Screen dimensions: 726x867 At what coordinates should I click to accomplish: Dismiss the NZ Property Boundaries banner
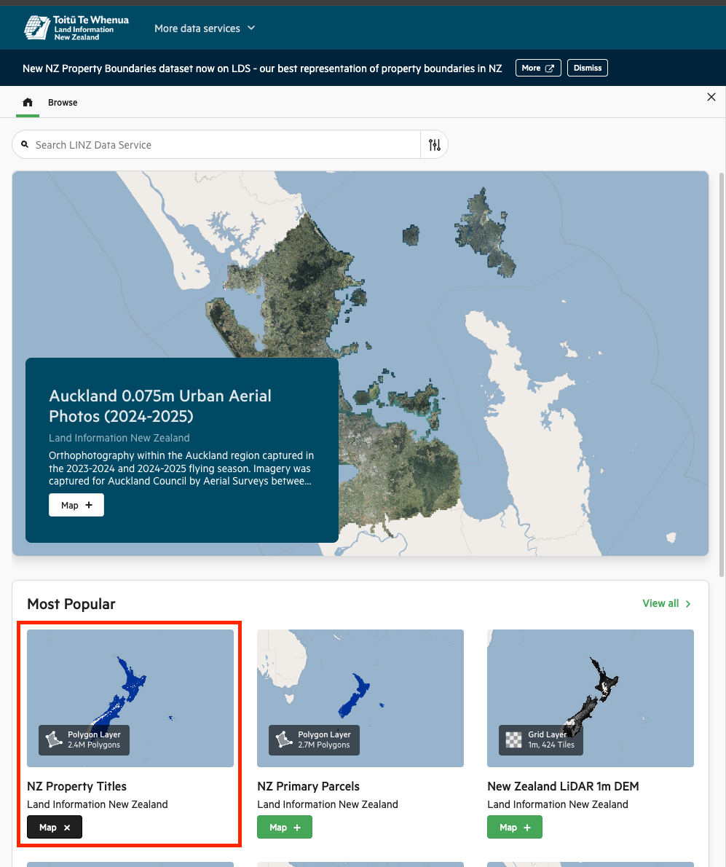point(588,68)
